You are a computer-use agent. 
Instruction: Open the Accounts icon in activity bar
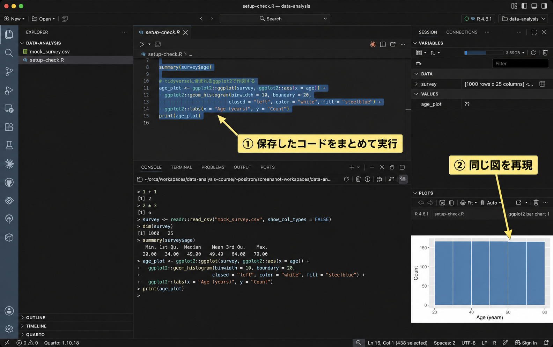(9, 311)
